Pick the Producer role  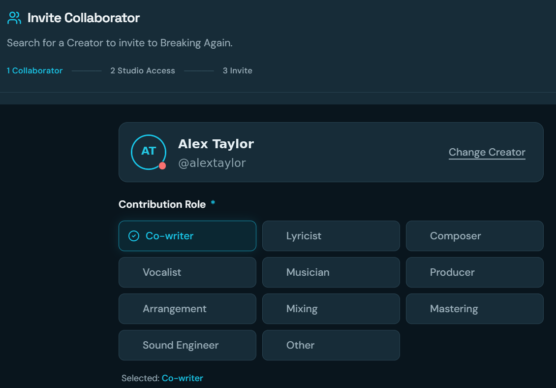(x=474, y=272)
